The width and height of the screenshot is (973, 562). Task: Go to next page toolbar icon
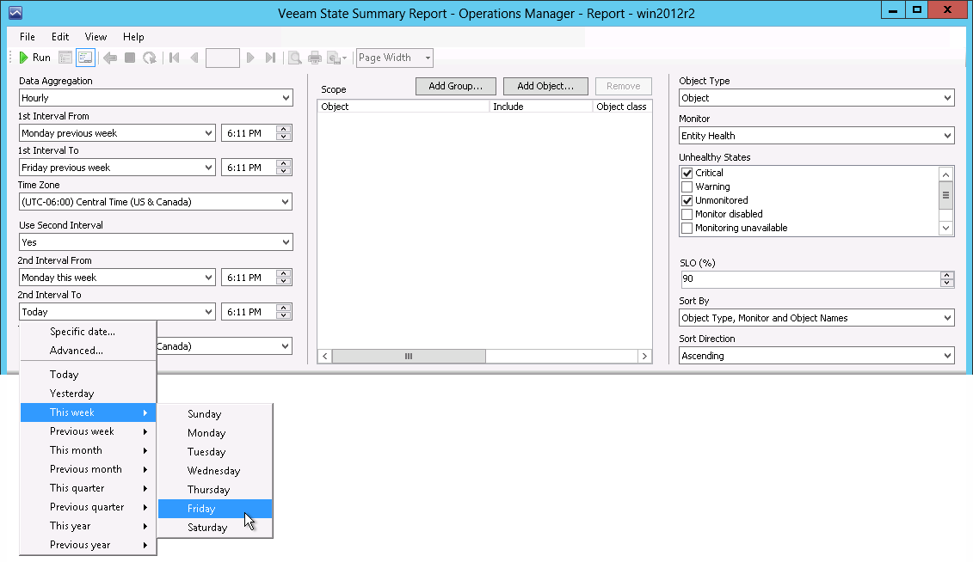(250, 58)
